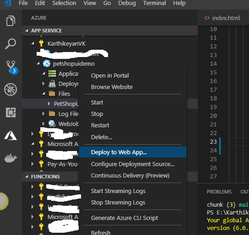Click the petshopuidemo web app globe icon
This screenshot has width=249, height=235.
coord(47,64)
